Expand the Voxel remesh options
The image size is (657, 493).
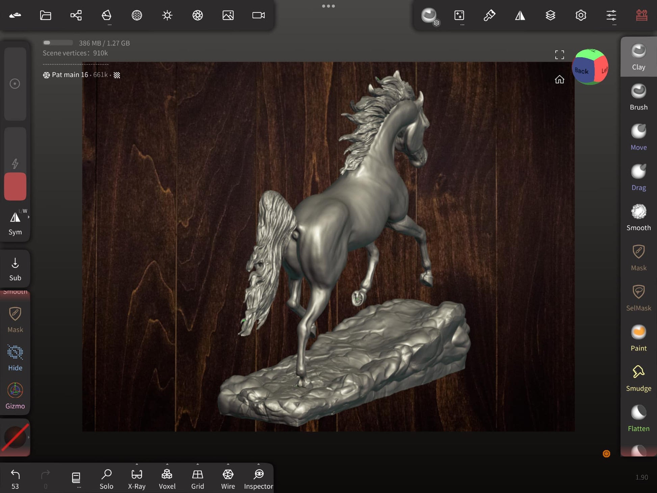pyautogui.click(x=167, y=464)
